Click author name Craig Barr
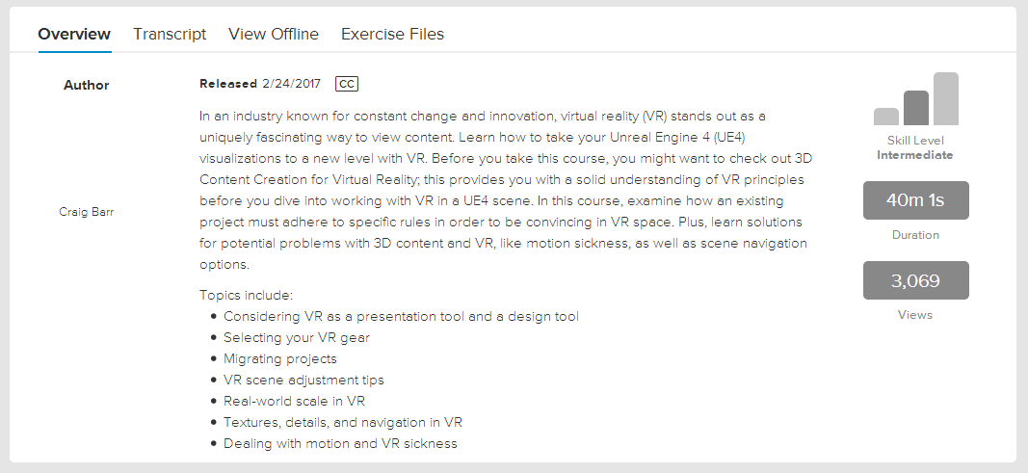 coord(86,212)
